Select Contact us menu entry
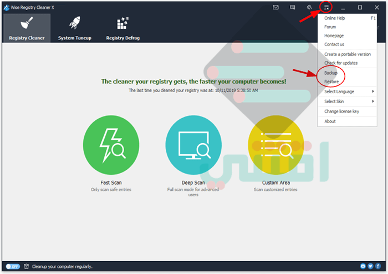The width and height of the screenshot is (388, 274). point(347,44)
